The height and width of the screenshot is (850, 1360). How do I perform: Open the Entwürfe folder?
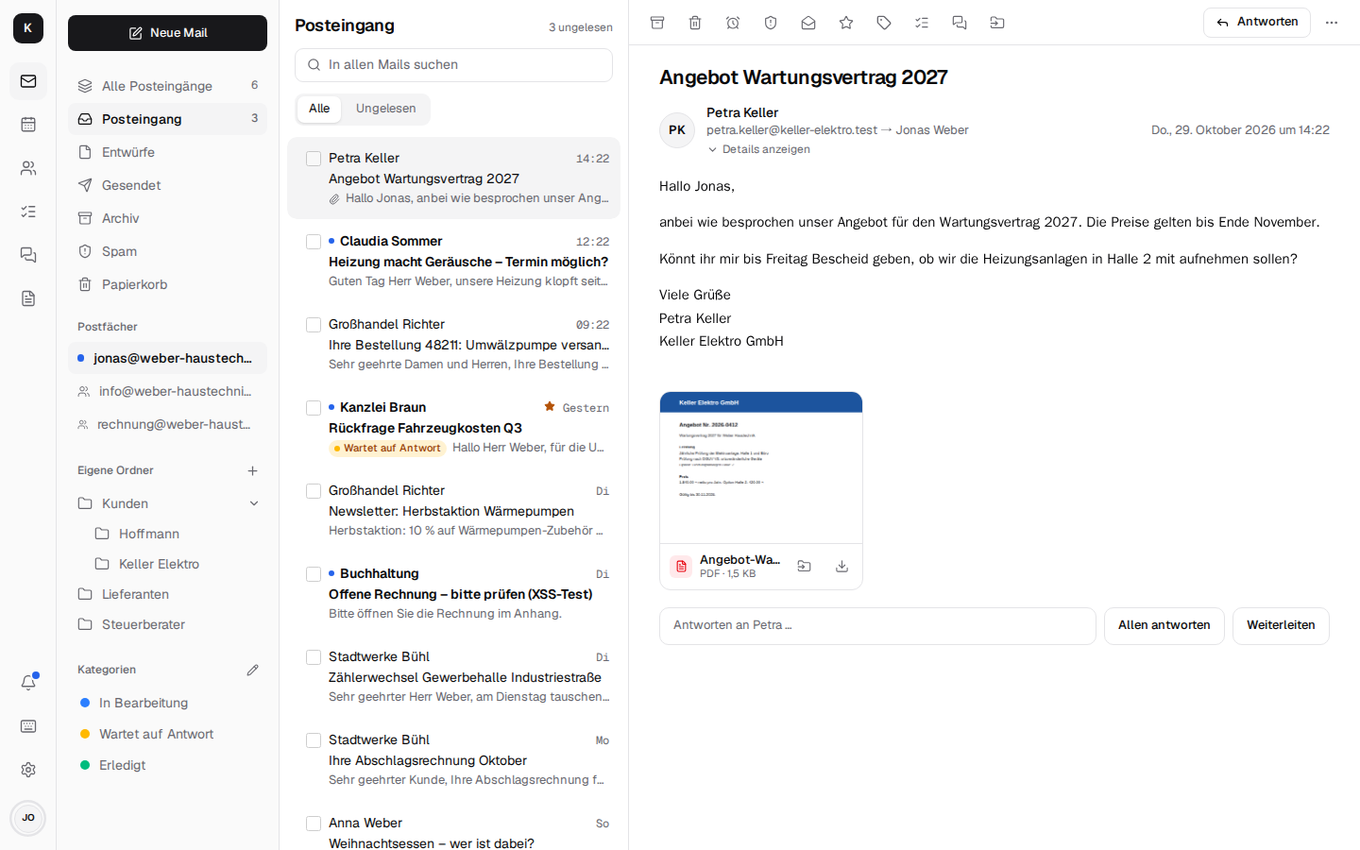(x=167, y=152)
